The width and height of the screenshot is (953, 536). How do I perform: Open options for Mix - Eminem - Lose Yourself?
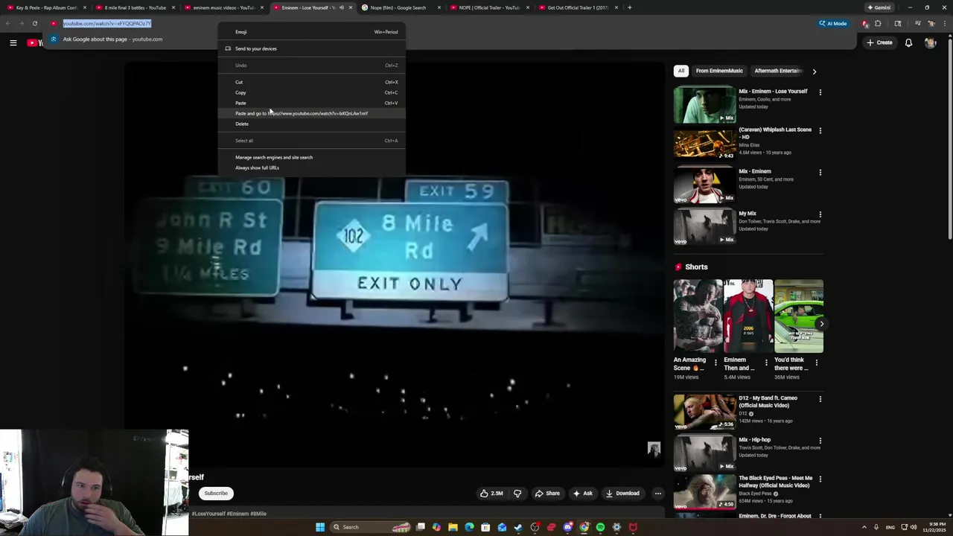coord(820,92)
